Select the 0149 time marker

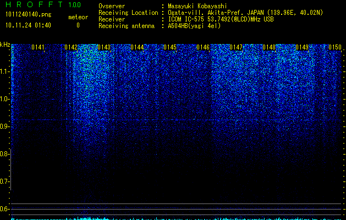coord(302,47)
